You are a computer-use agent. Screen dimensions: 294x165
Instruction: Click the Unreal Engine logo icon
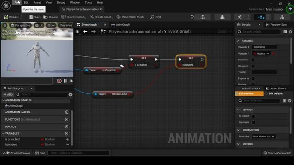(6, 5)
